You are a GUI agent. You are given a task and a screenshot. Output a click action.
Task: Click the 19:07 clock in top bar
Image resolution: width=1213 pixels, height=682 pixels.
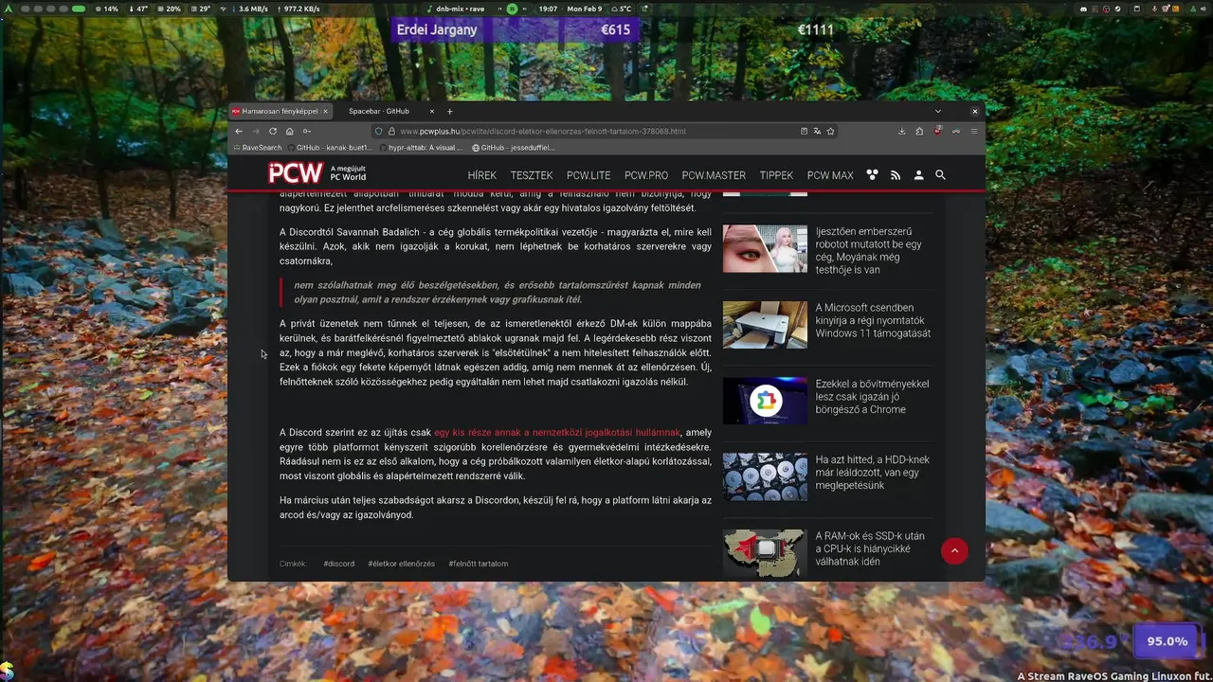pyautogui.click(x=548, y=9)
